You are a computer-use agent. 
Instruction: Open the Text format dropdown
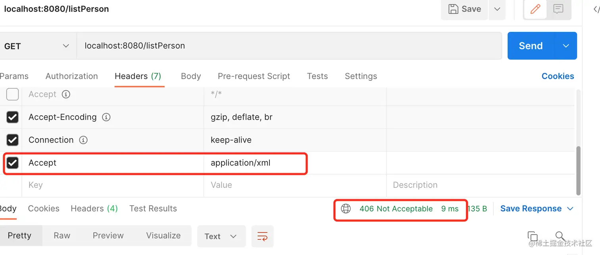[x=221, y=236]
